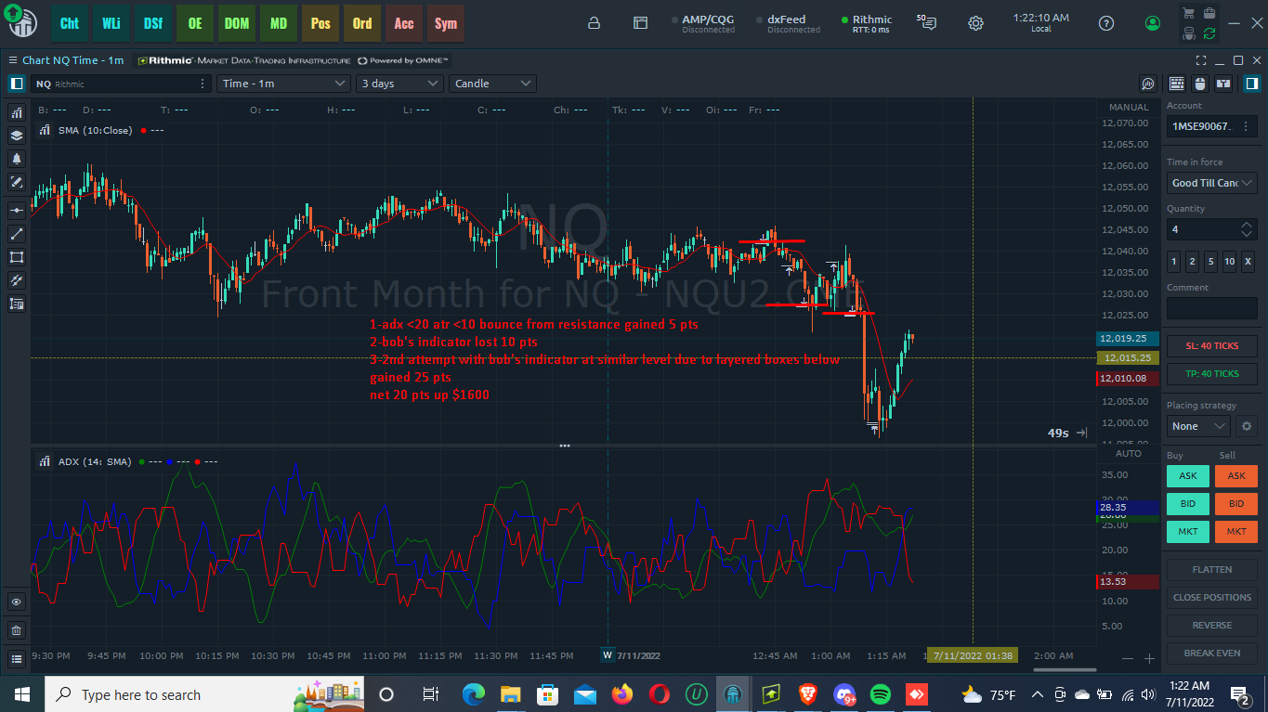The width and height of the screenshot is (1268, 712).
Task: Open the layers overlays icon
Action: (17, 136)
